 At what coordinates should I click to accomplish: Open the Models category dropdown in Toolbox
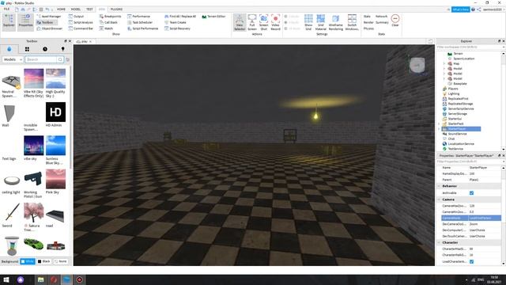[13, 59]
